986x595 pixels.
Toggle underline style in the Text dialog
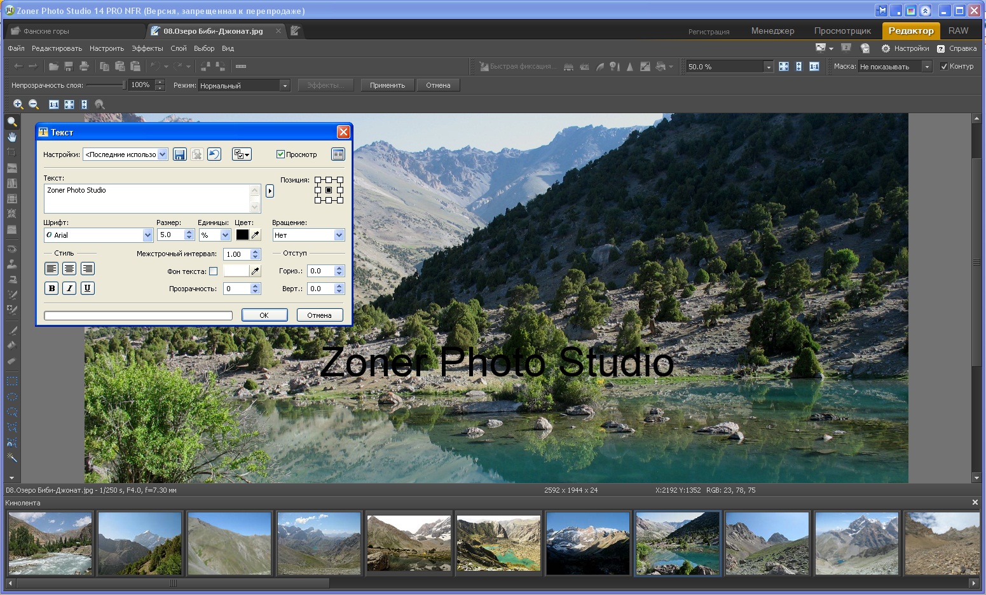point(88,289)
